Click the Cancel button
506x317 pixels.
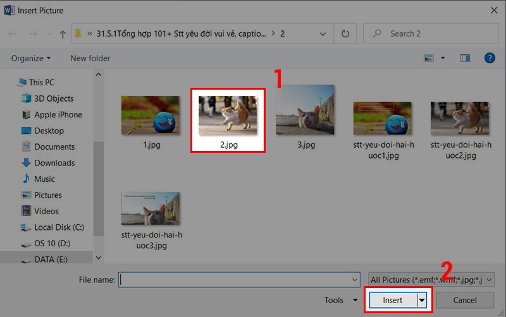tap(465, 300)
